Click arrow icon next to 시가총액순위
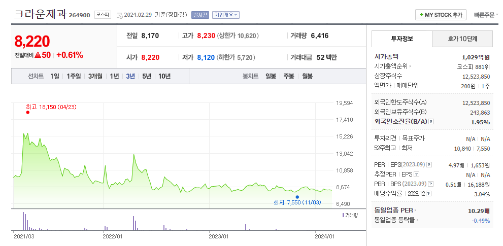 point(410,66)
